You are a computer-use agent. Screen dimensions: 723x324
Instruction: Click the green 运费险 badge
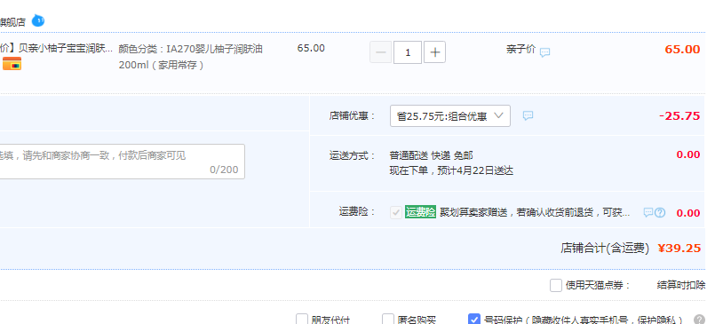click(x=420, y=212)
